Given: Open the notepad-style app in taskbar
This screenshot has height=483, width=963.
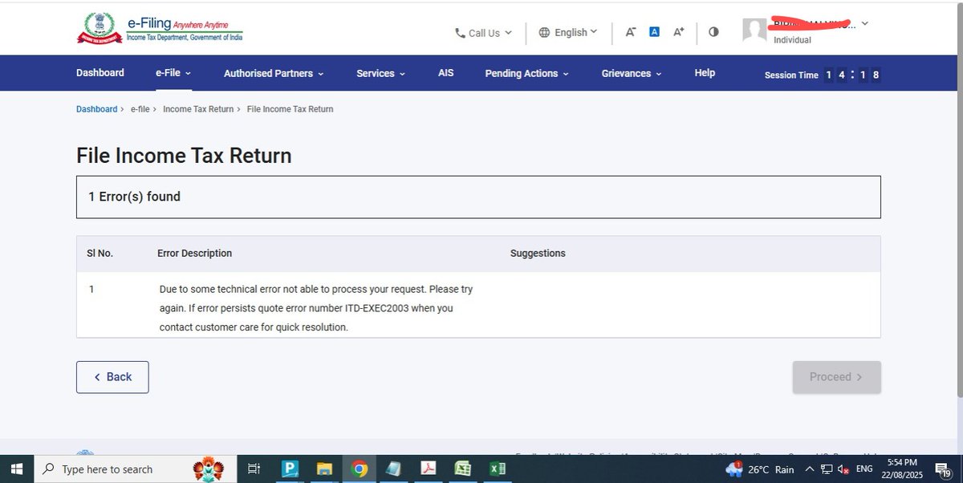Looking at the screenshot, I should (393, 469).
